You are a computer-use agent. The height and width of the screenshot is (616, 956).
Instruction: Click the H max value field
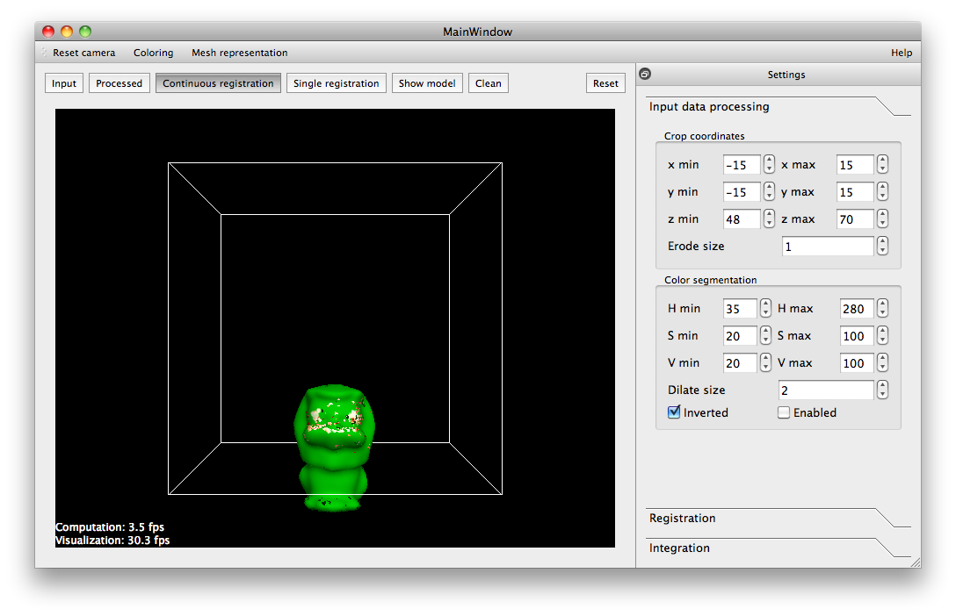(x=857, y=309)
